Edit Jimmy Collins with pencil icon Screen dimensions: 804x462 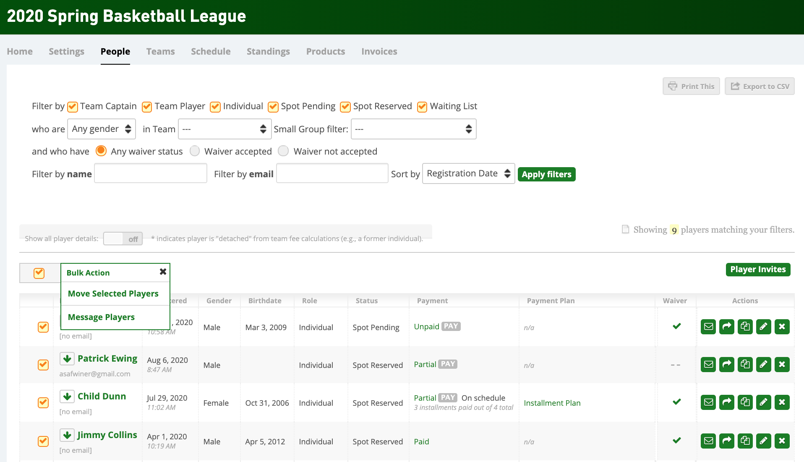click(x=764, y=441)
